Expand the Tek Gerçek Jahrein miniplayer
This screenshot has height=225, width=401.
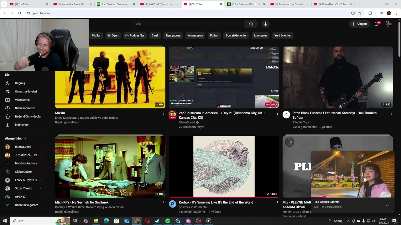coord(387,205)
